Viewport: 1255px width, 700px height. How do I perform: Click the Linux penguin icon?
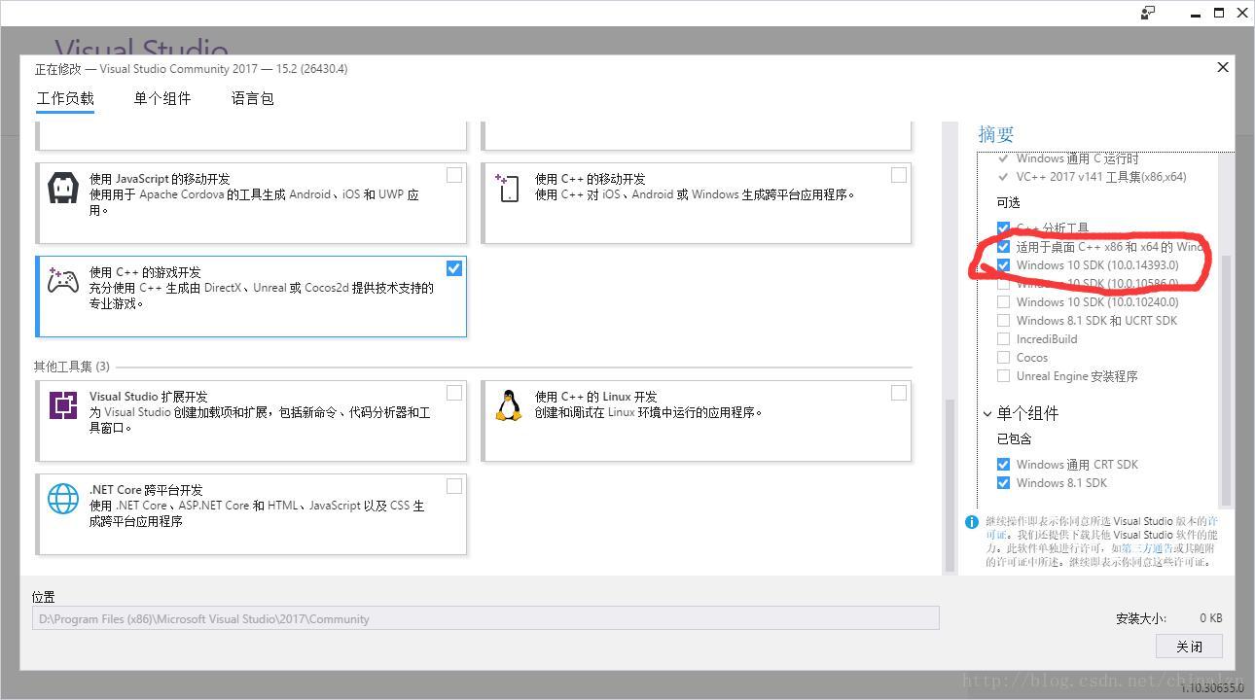(508, 405)
